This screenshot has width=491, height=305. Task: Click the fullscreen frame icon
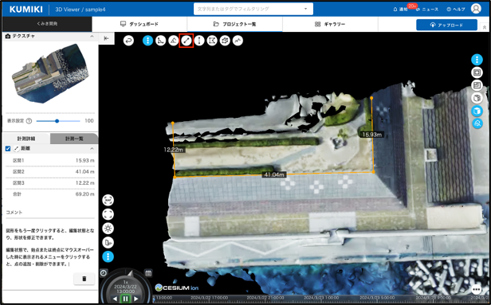pos(108,214)
